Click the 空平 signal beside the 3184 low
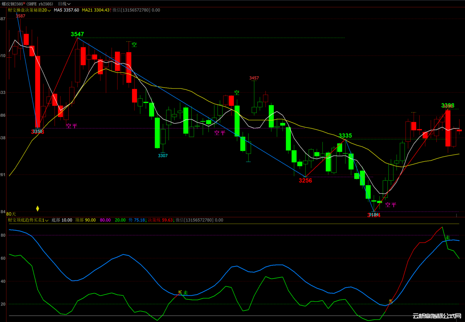465x322 pixels. [391, 205]
